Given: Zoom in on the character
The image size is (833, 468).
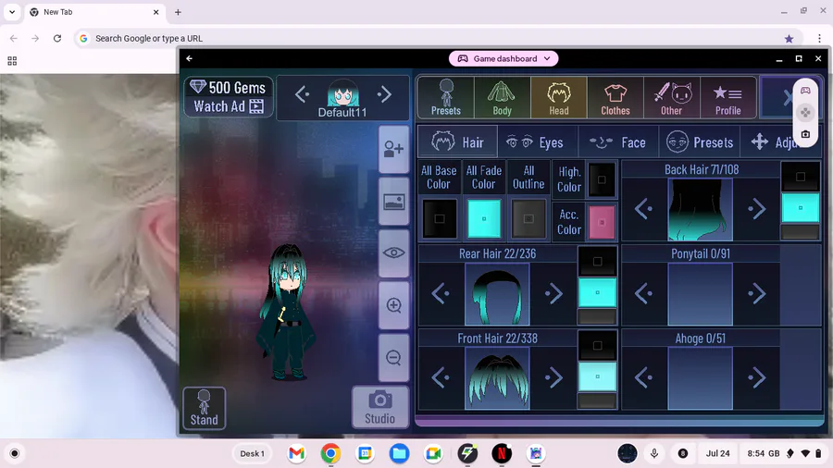Looking at the screenshot, I should click(393, 305).
